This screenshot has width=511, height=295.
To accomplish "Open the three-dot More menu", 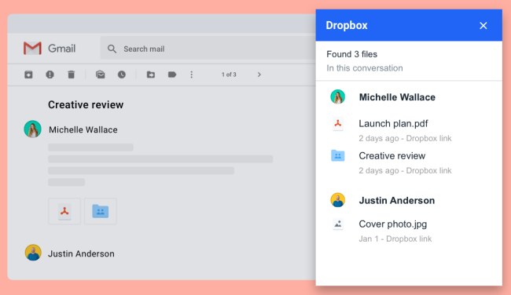I will point(192,75).
